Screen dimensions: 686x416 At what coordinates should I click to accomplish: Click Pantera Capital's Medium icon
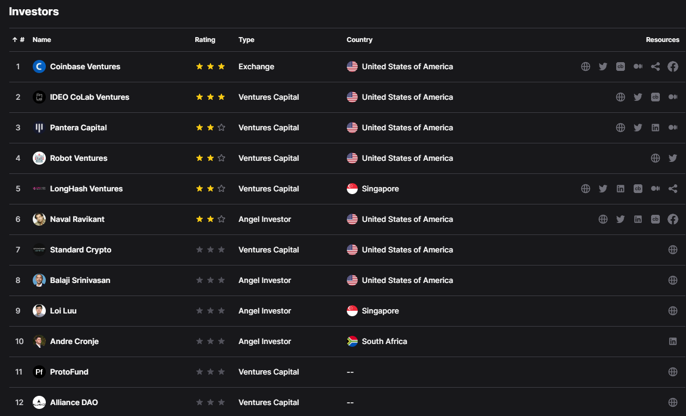point(673,128)
